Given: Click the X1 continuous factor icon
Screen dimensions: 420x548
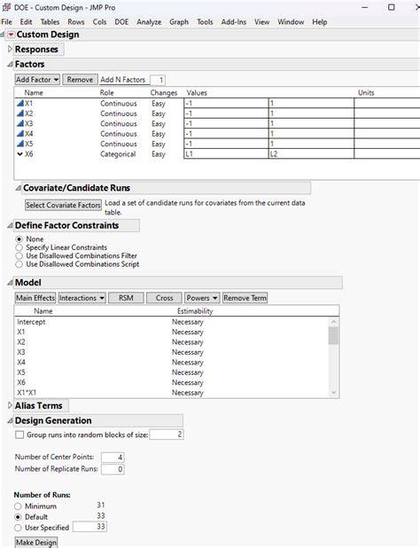Looking at the screenshot, I should (19, 103).
